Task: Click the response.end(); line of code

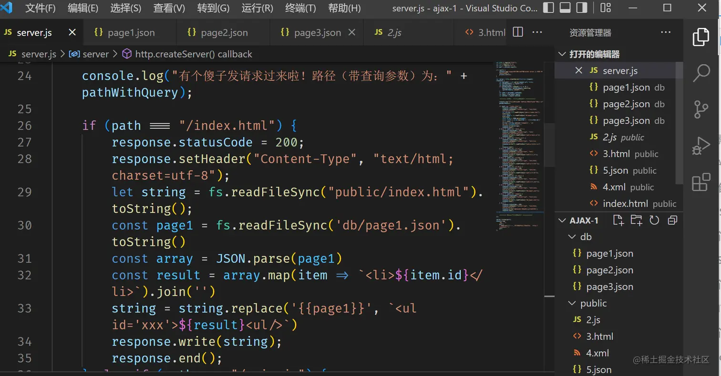Action: click(x=167, y=358)
